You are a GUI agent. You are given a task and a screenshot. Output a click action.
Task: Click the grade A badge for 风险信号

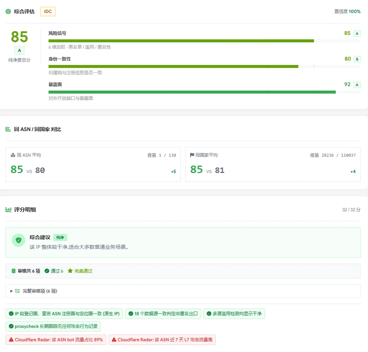(357, 33)
